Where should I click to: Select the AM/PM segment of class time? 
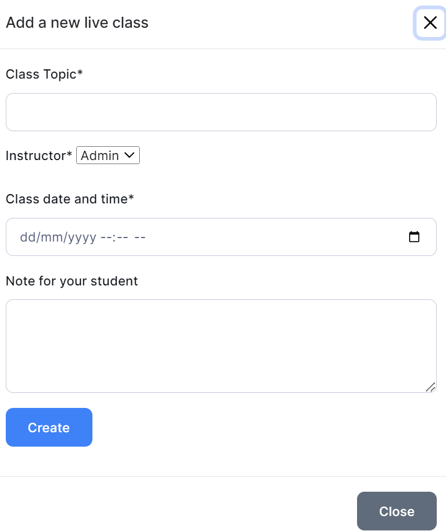[x=140, y=237]
